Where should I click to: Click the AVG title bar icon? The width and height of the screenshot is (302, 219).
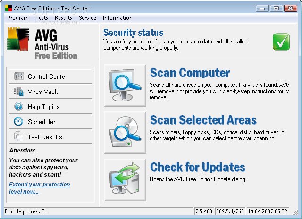pyautogui.click(x=8, y=8)
